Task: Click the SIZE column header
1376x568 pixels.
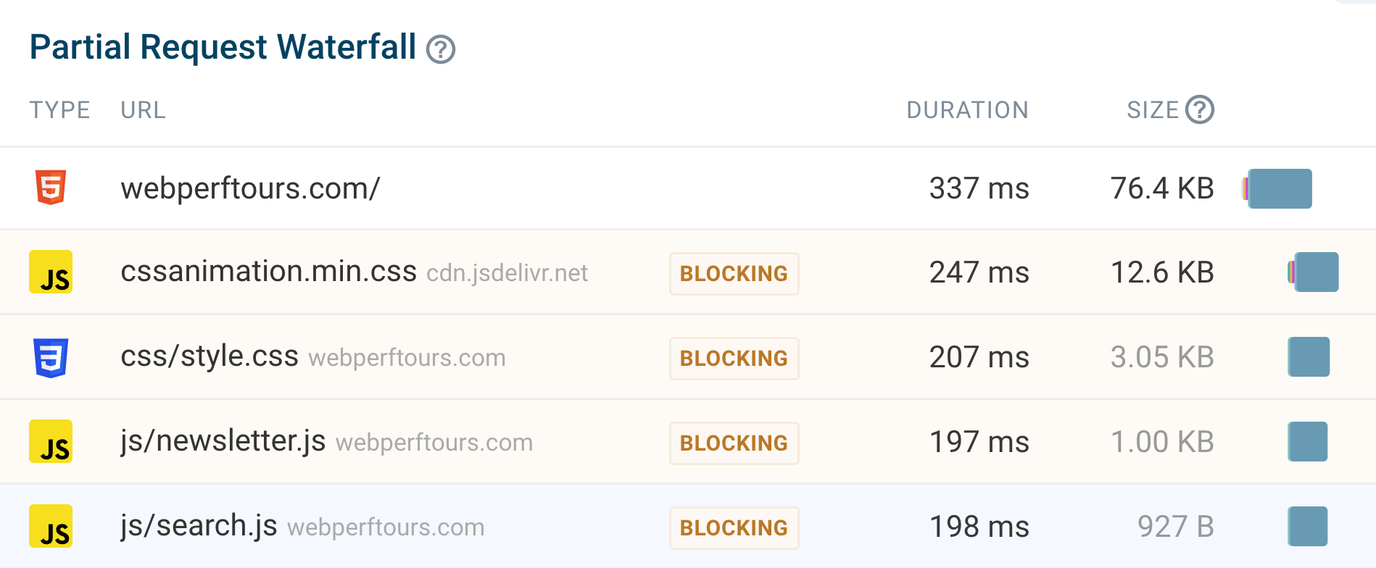Action: (x=1153, y=110)
